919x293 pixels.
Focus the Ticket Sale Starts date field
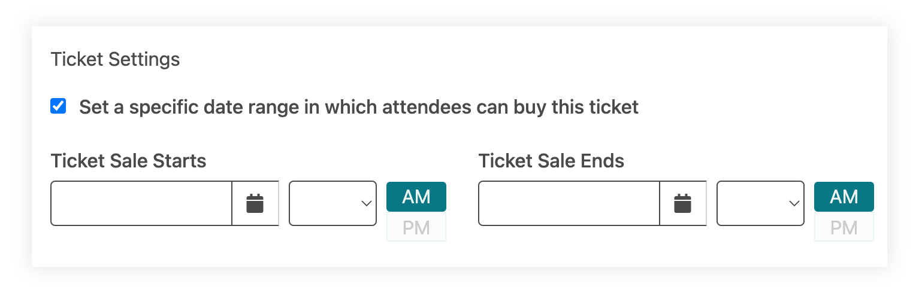tap(141, 203)
